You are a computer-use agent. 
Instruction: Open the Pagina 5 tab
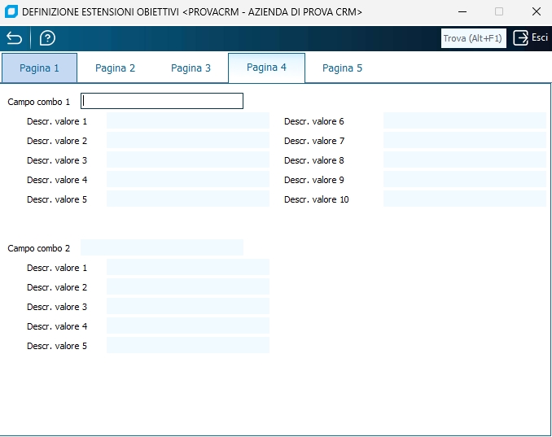coord(342,68)
